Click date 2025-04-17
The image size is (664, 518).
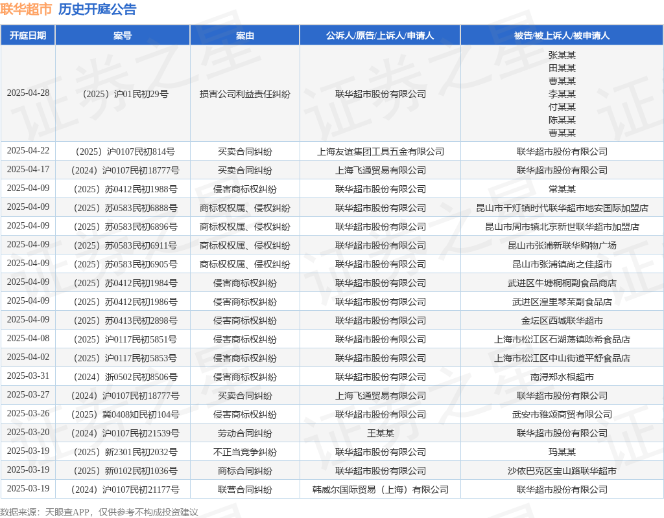tap(28, 169)
